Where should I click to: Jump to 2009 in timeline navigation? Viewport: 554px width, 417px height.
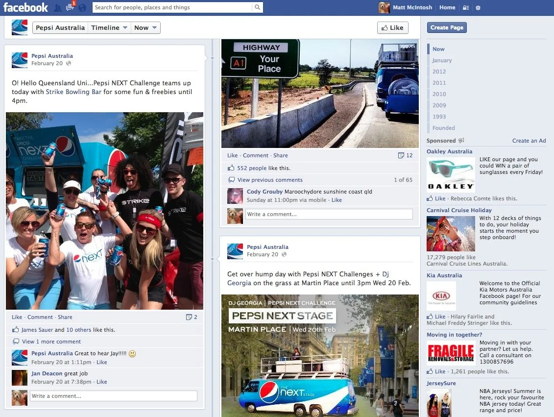(439, 105)
